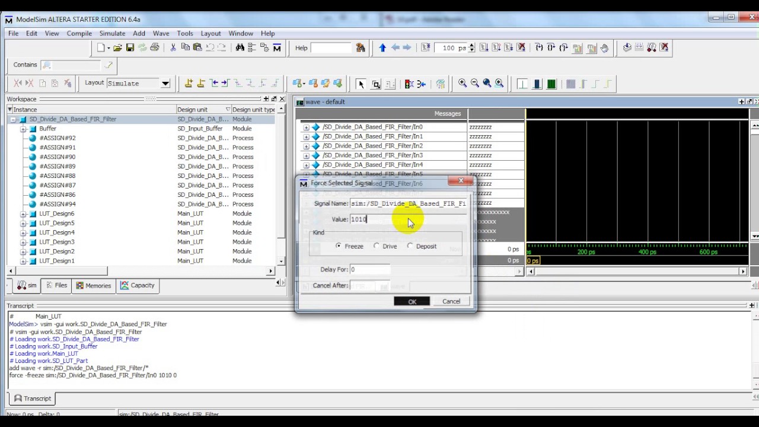Expand the In3 signal in wave list
The image size is (759, 427).
(x=306, y=155)
